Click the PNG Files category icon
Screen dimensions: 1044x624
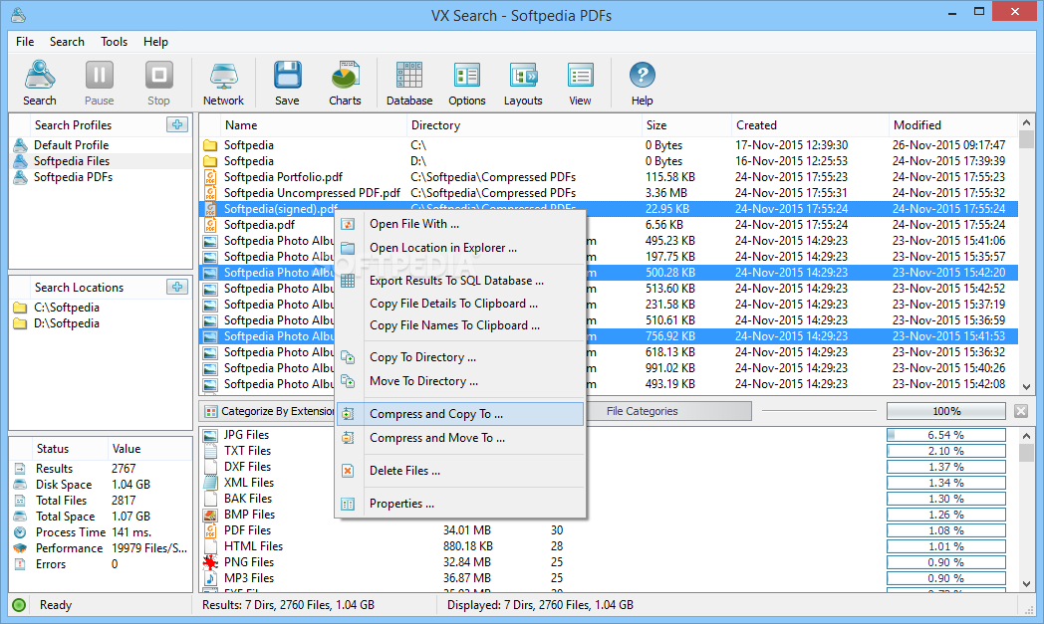click(210, 562)
